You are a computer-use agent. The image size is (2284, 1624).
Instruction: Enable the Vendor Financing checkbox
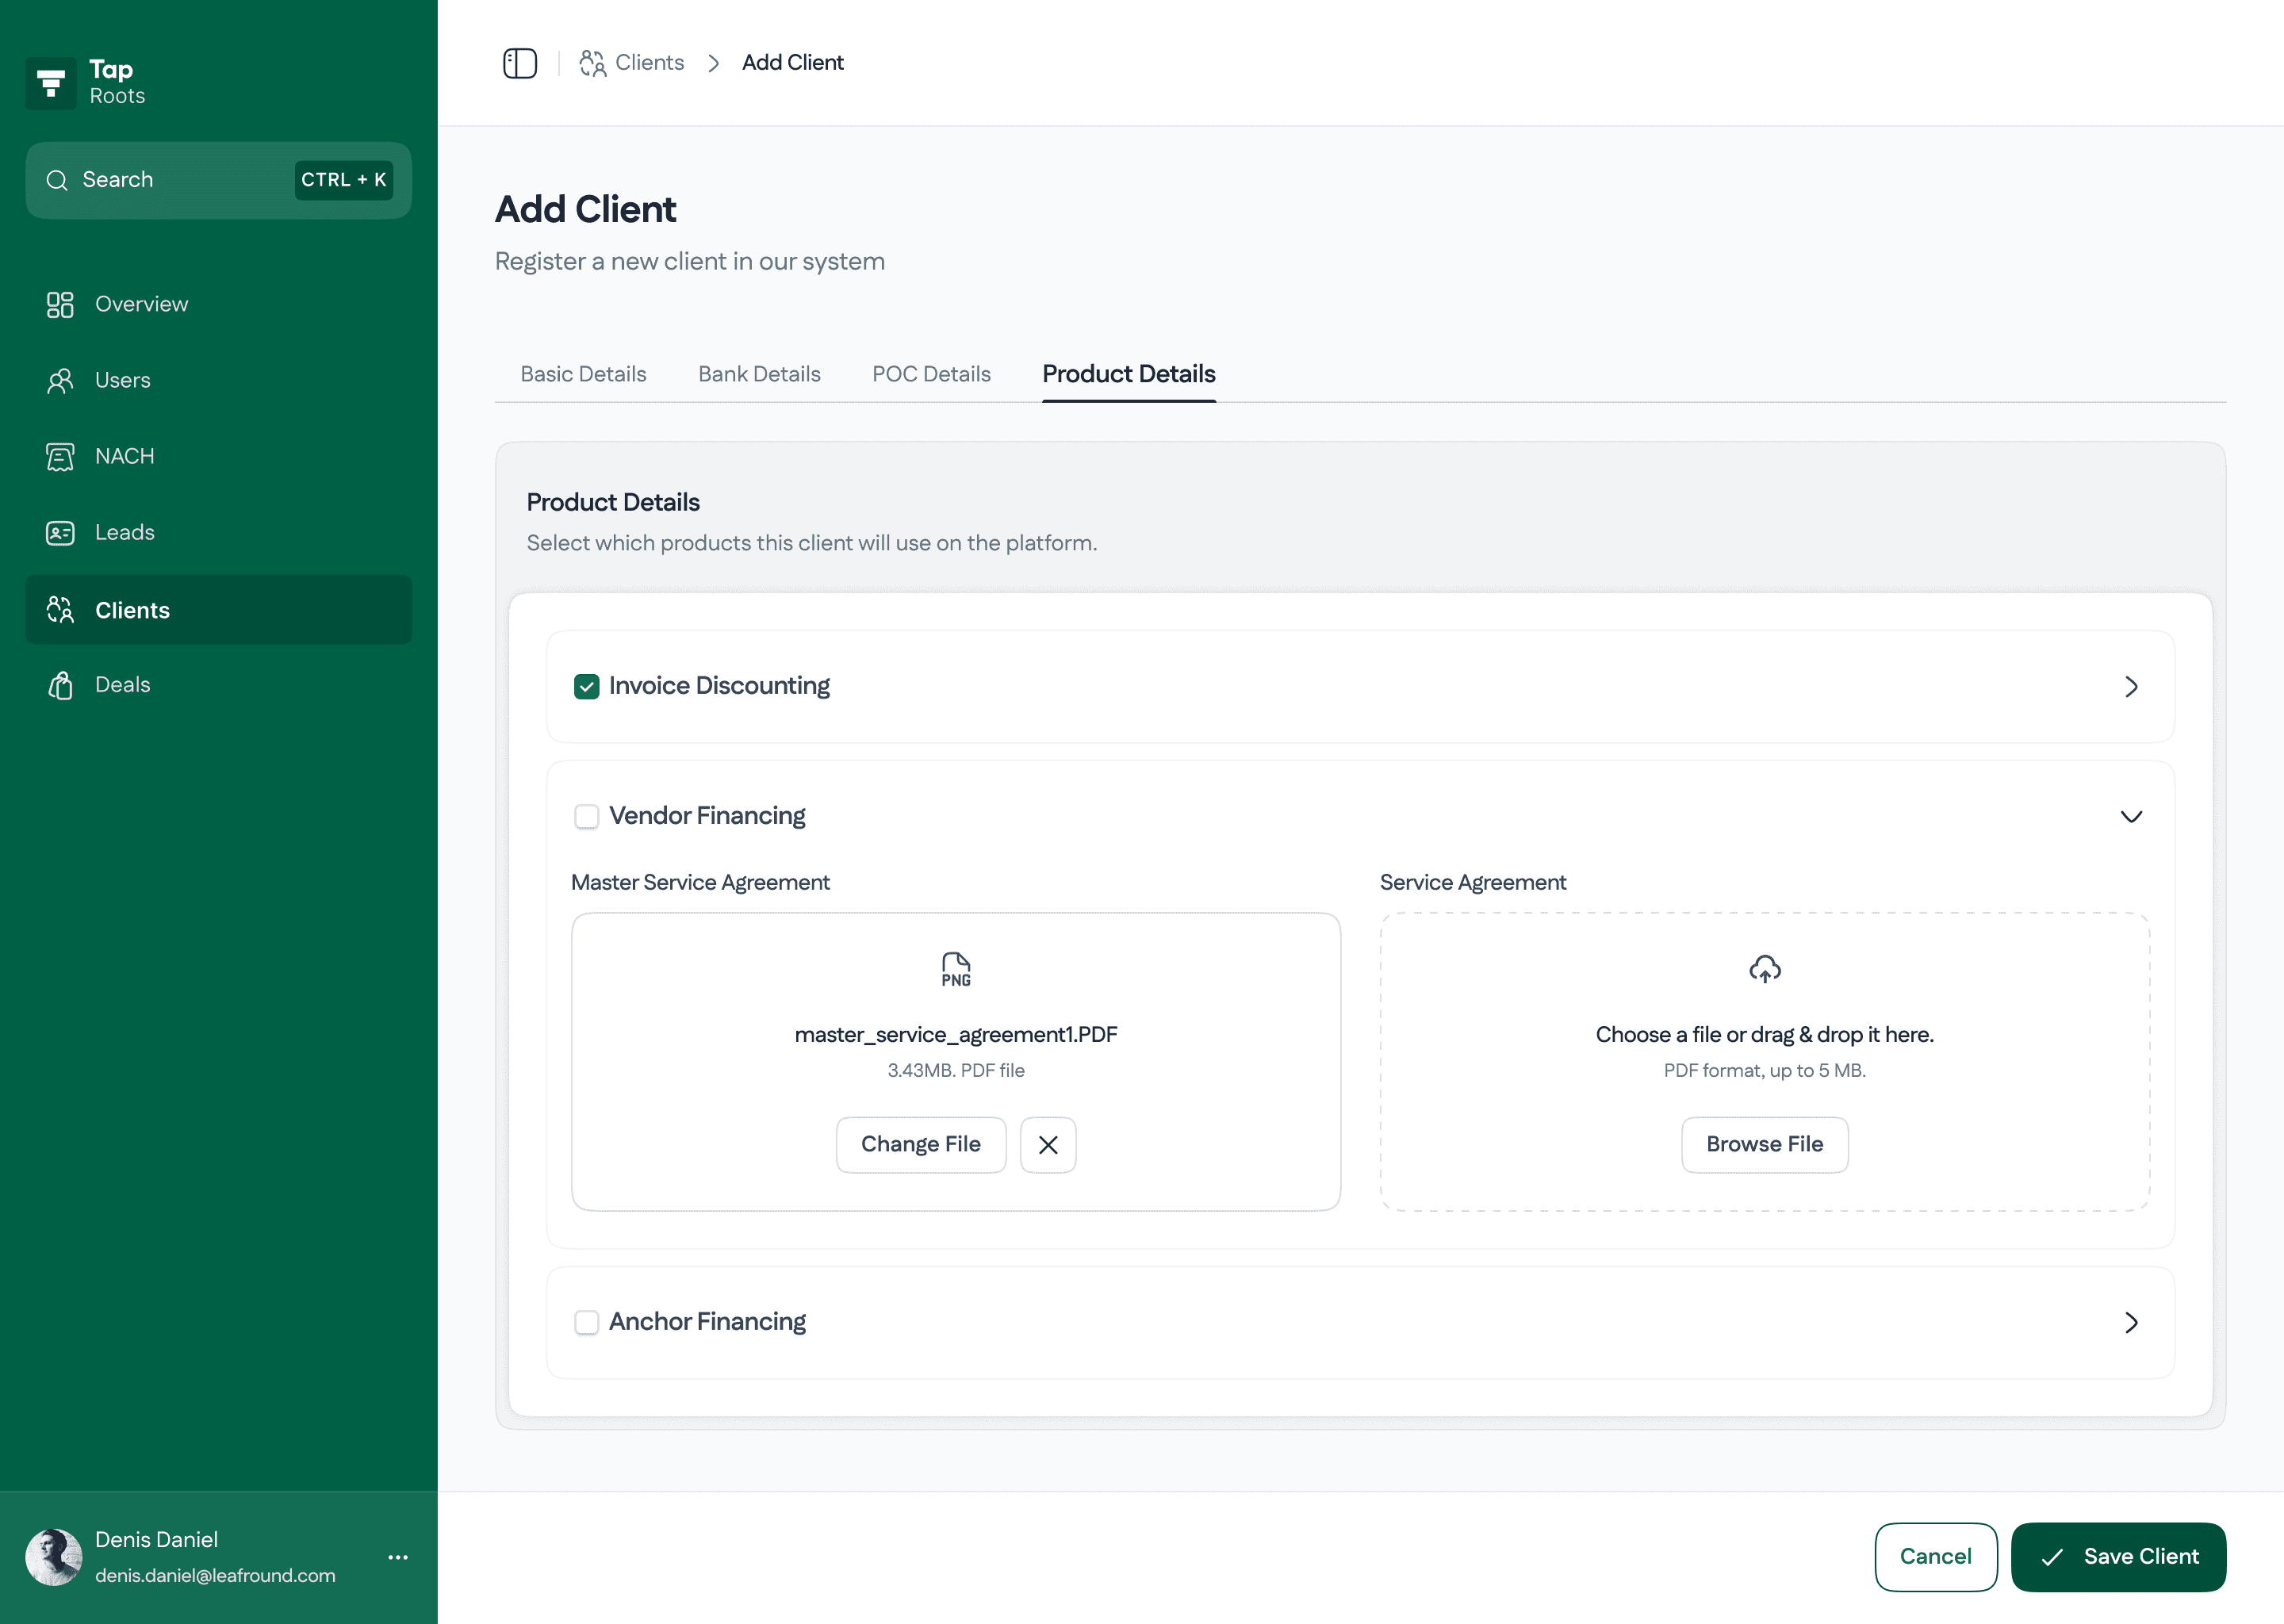pos(586,816)
